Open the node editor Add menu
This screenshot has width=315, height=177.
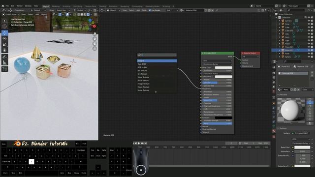pos(138,10)
